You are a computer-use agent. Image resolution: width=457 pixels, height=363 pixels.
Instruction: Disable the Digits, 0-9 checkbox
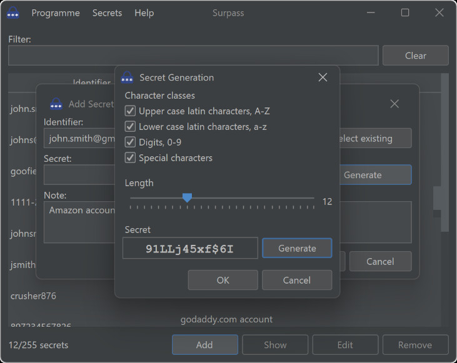[131, 142]
